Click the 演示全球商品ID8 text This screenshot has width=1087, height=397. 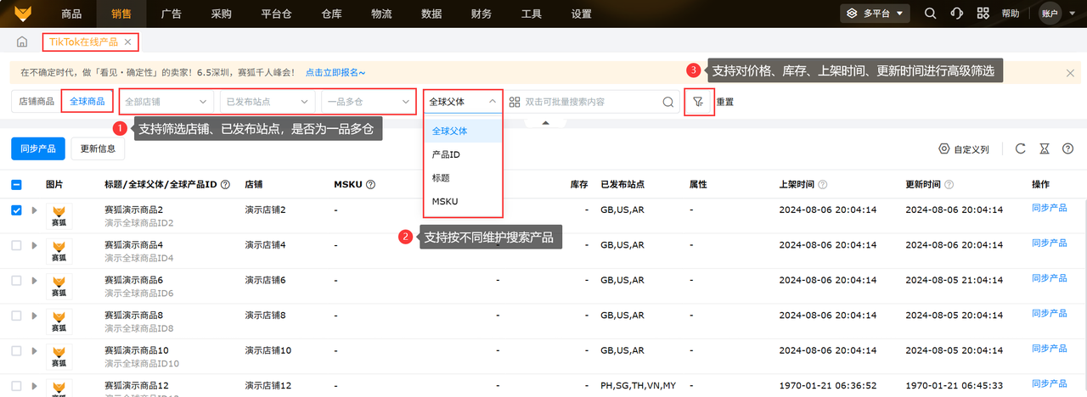139,328
